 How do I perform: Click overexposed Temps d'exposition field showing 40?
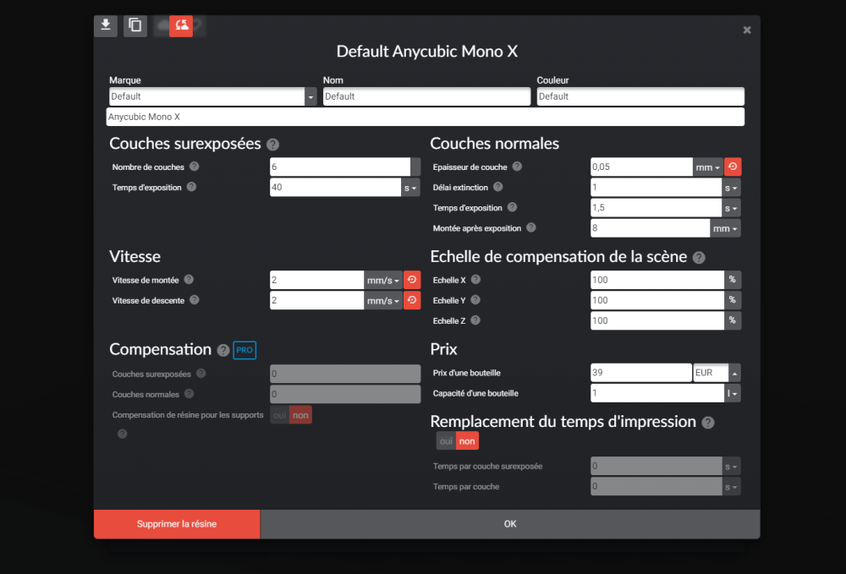[336, 188]
